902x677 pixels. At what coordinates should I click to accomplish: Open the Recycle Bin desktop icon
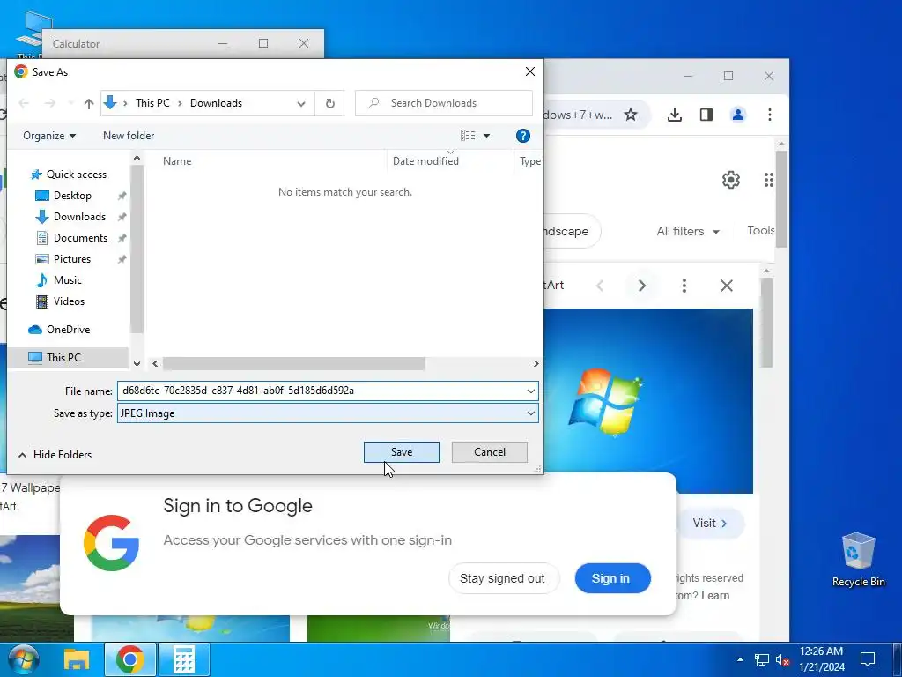click(858, 560)
